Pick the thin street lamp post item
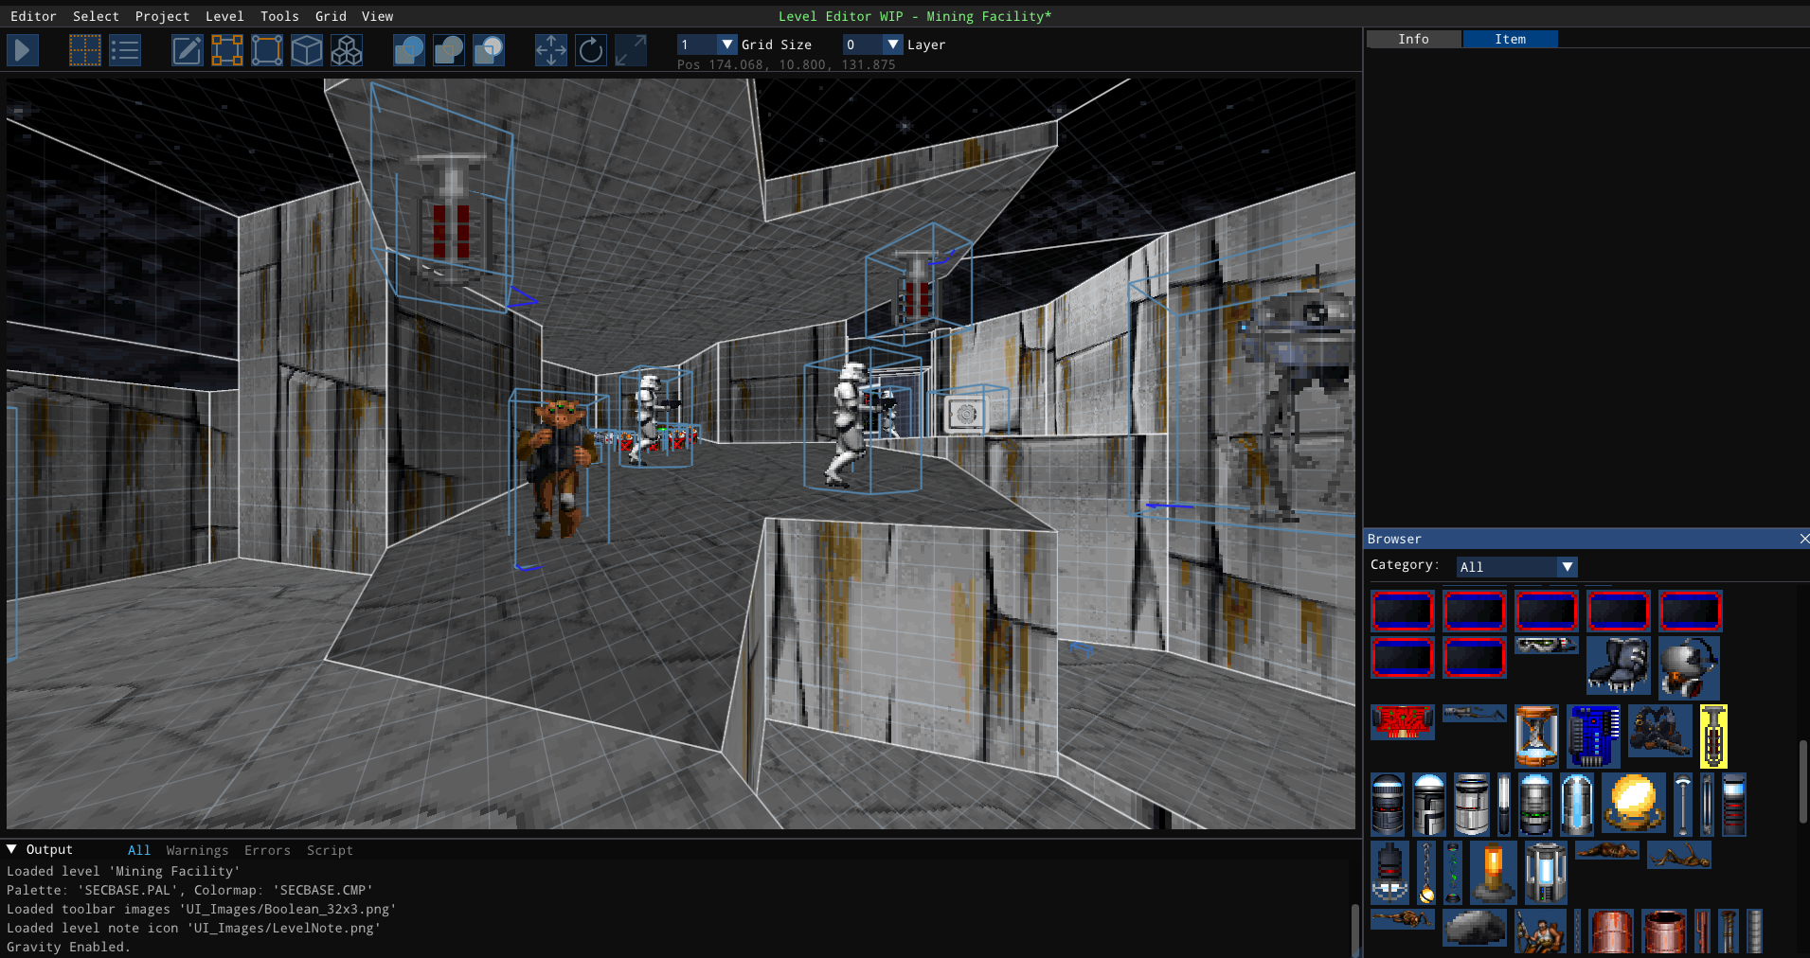1810x958 pixels. click(1683, 804)
